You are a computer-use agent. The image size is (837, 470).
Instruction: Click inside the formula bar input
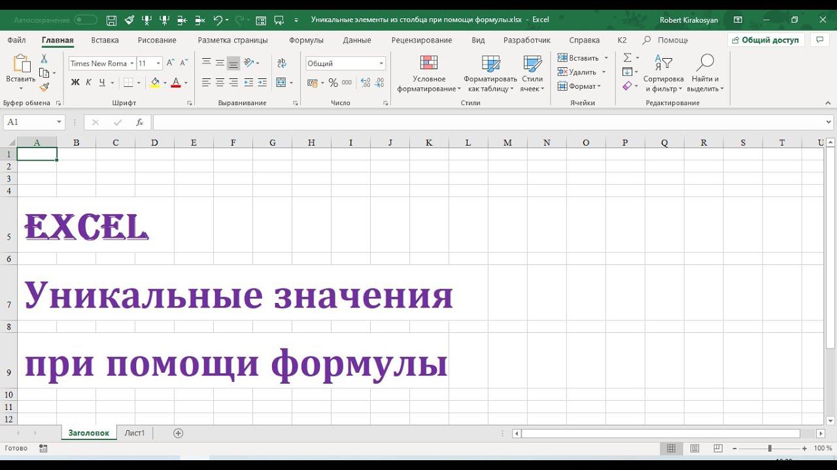click(x=488, y=122)
